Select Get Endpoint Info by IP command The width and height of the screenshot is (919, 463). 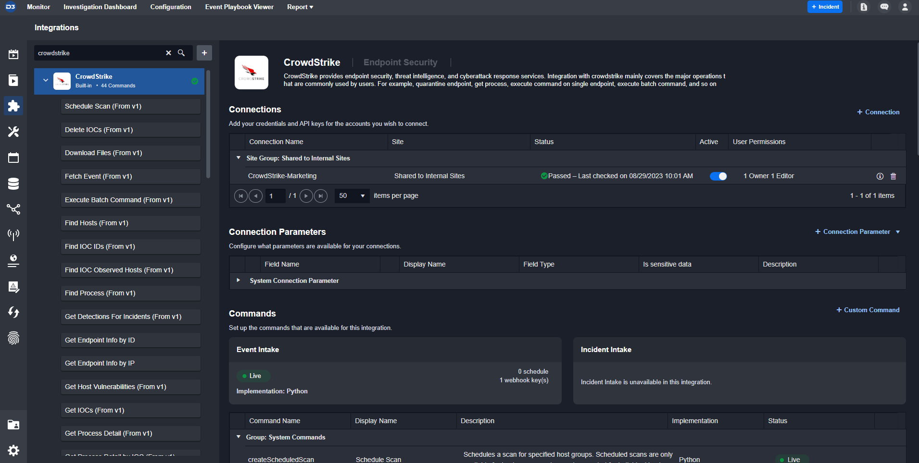point(130,363)
